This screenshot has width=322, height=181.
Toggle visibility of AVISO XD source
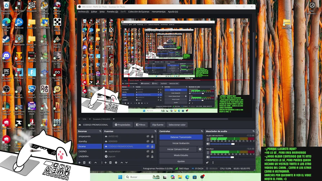148,136
